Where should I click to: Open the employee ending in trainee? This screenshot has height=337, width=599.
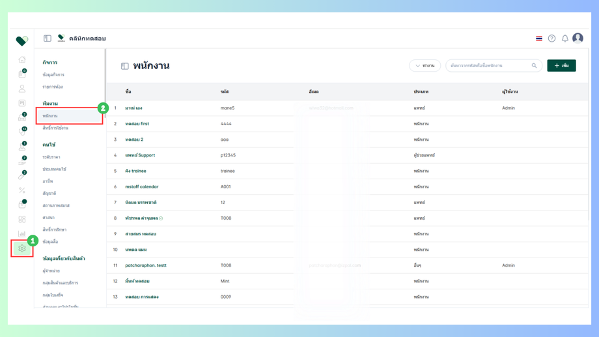point(135,171)
